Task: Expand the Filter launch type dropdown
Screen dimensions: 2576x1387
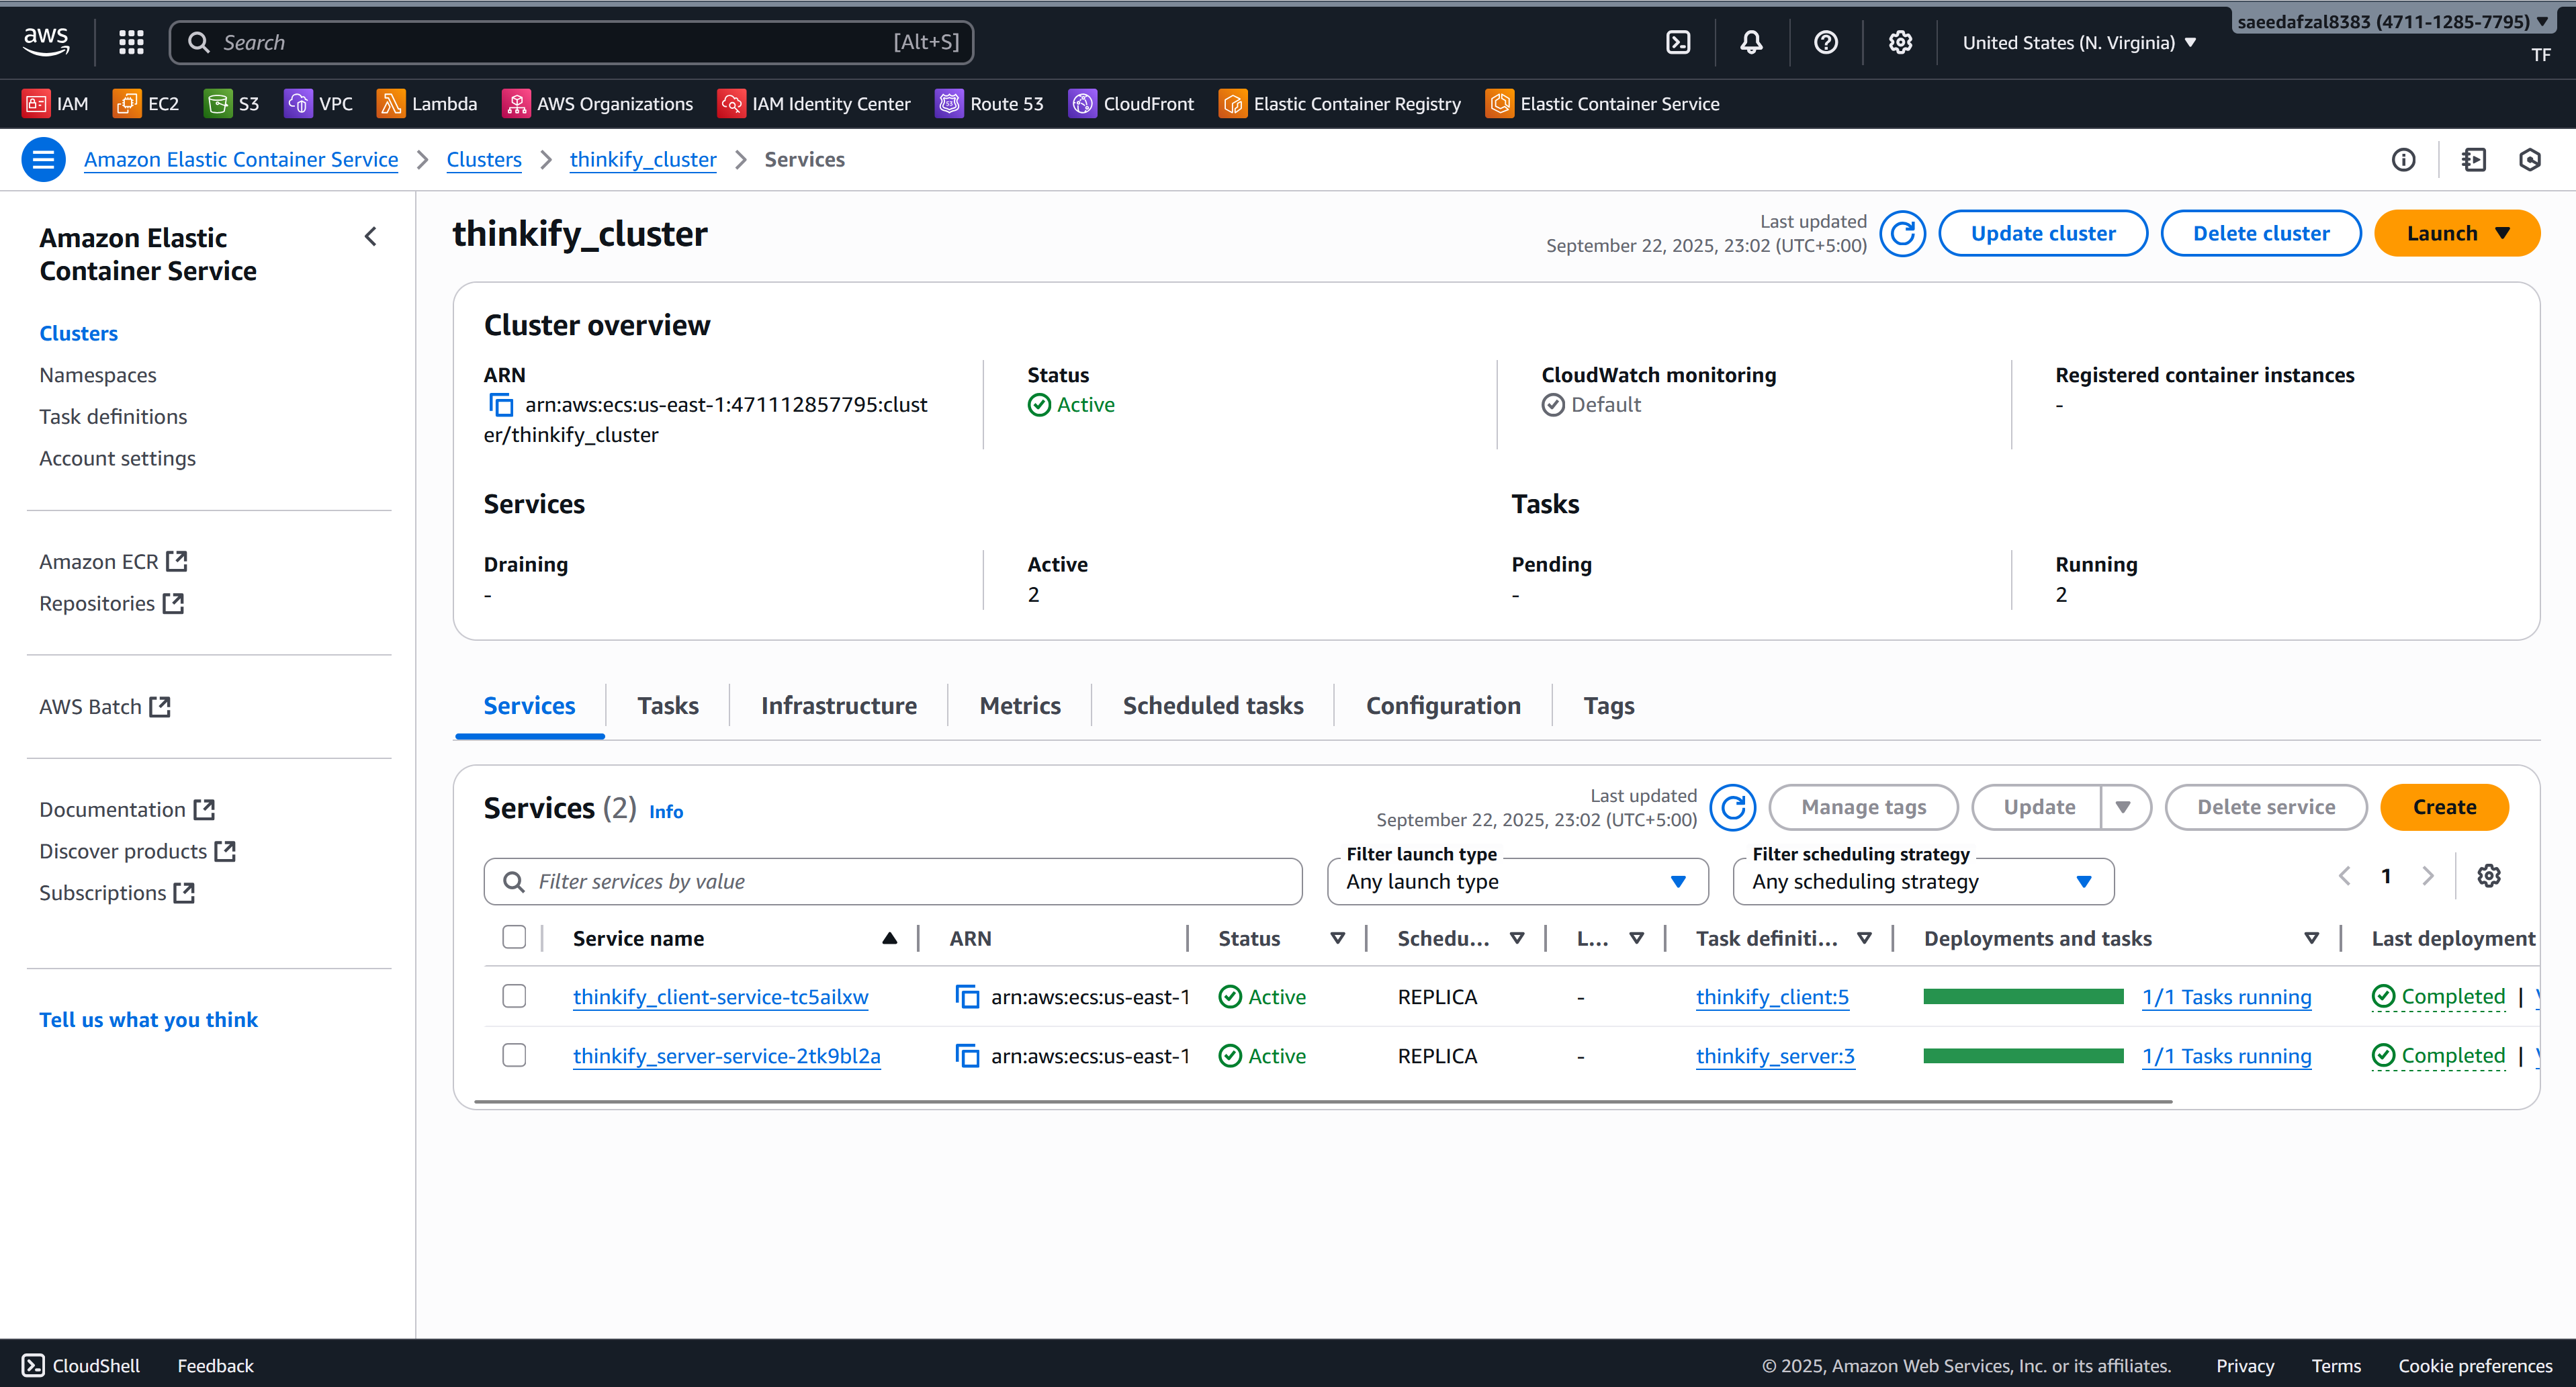Action: point(1517,882)
